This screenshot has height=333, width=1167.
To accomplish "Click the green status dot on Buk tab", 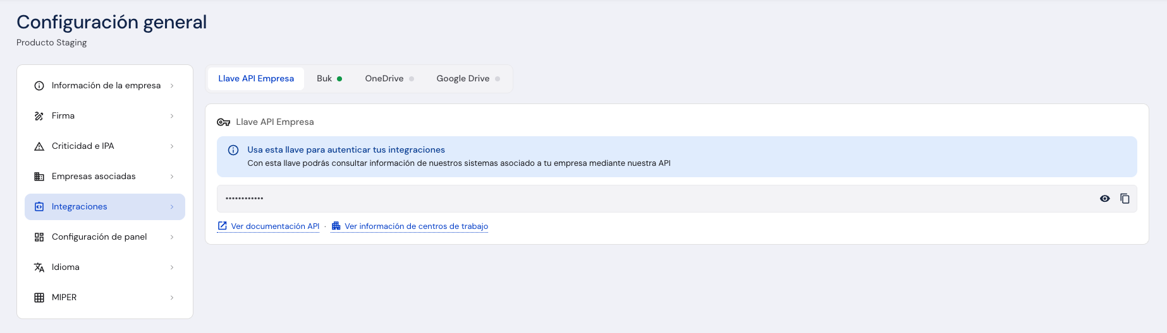I will (339, 79).
